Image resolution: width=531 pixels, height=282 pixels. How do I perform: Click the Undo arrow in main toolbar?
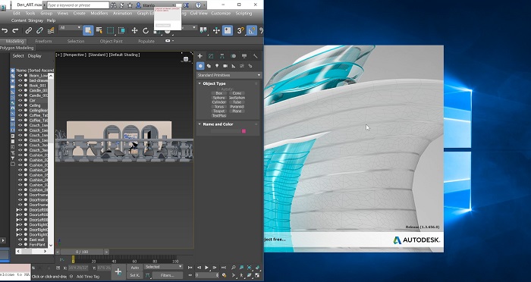coord(5,30)
